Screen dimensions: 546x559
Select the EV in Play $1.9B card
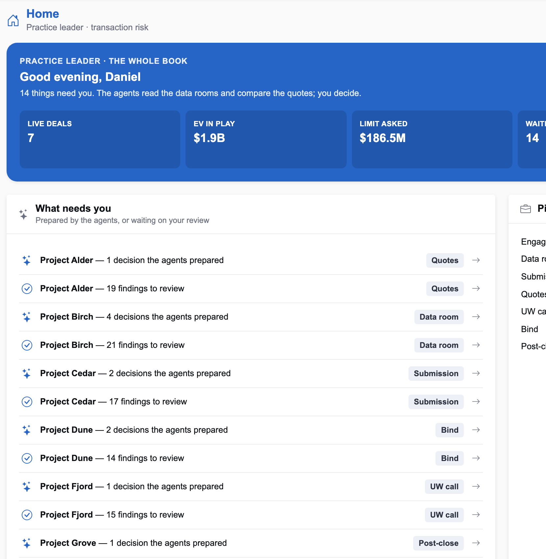[266, 139]
